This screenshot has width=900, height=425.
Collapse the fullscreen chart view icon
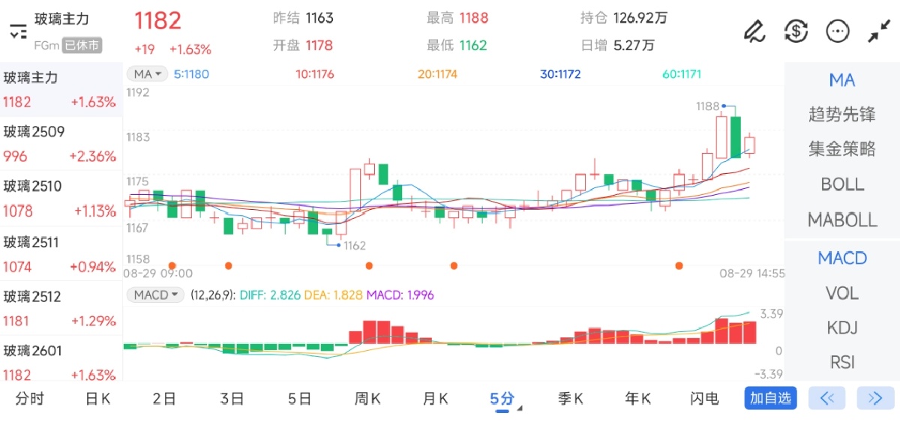click(878, 31)
